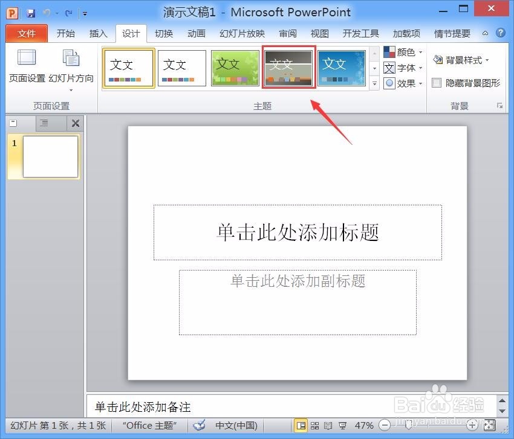This screenshot has width=514, height=439.
Task: Switch to the 开发工具 ribbon tab
Action: (360, 33)
